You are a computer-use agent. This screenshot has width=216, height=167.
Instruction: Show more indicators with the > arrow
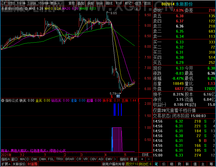coord(115,159)
